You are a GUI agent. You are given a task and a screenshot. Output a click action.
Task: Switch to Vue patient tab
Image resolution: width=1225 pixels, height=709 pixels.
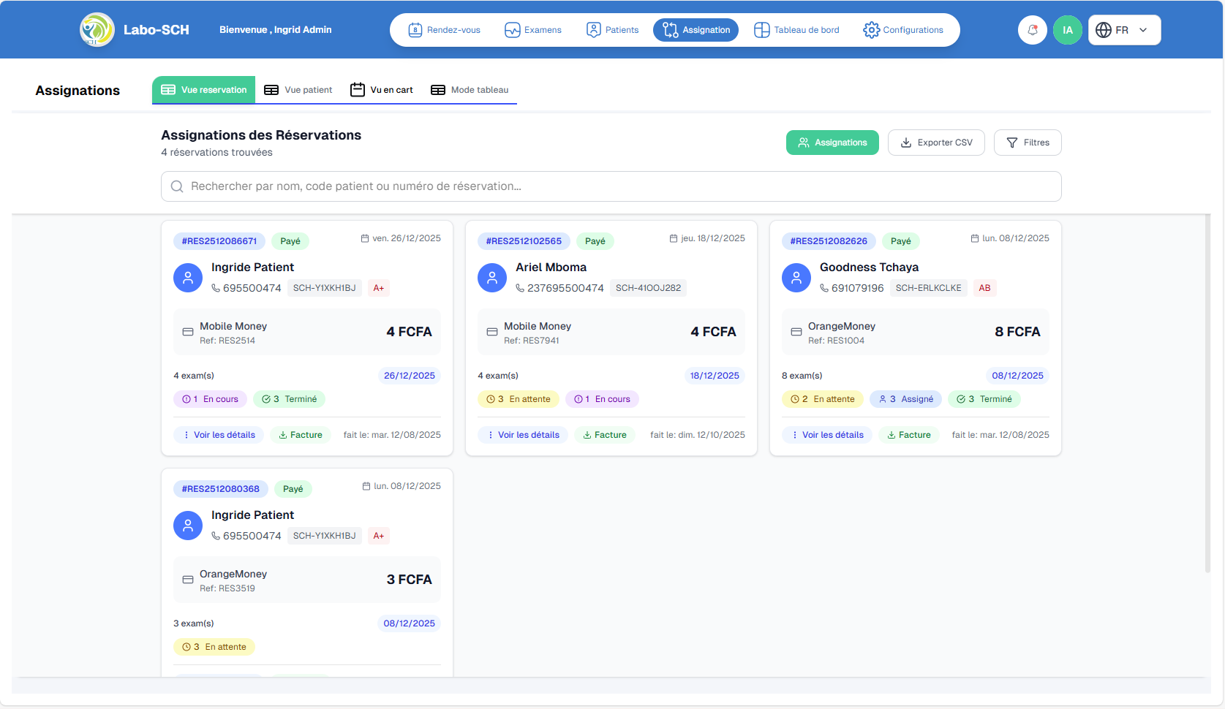click(298, 90)
